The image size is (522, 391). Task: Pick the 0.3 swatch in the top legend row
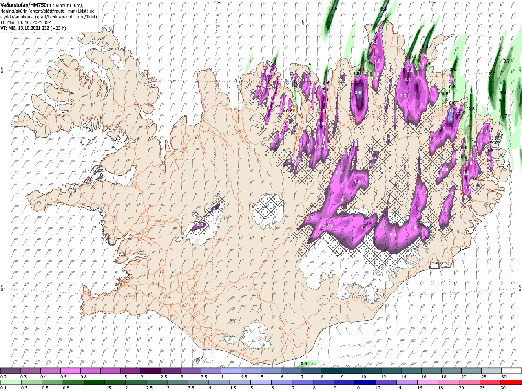pos(30,371)
